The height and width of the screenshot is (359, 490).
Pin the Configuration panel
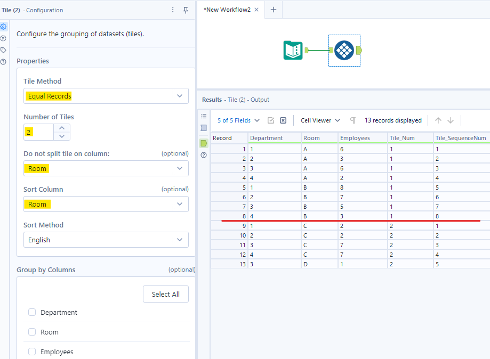(x=186, y=10)
